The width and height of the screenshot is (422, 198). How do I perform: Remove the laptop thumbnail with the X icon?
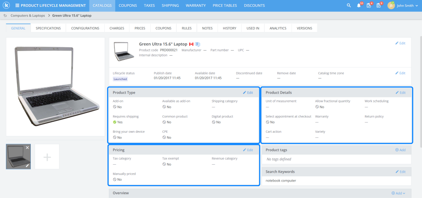click(27, 147)
